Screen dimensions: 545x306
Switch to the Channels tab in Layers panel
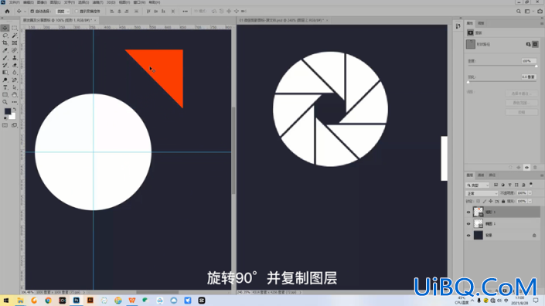[x=481, y=175]
